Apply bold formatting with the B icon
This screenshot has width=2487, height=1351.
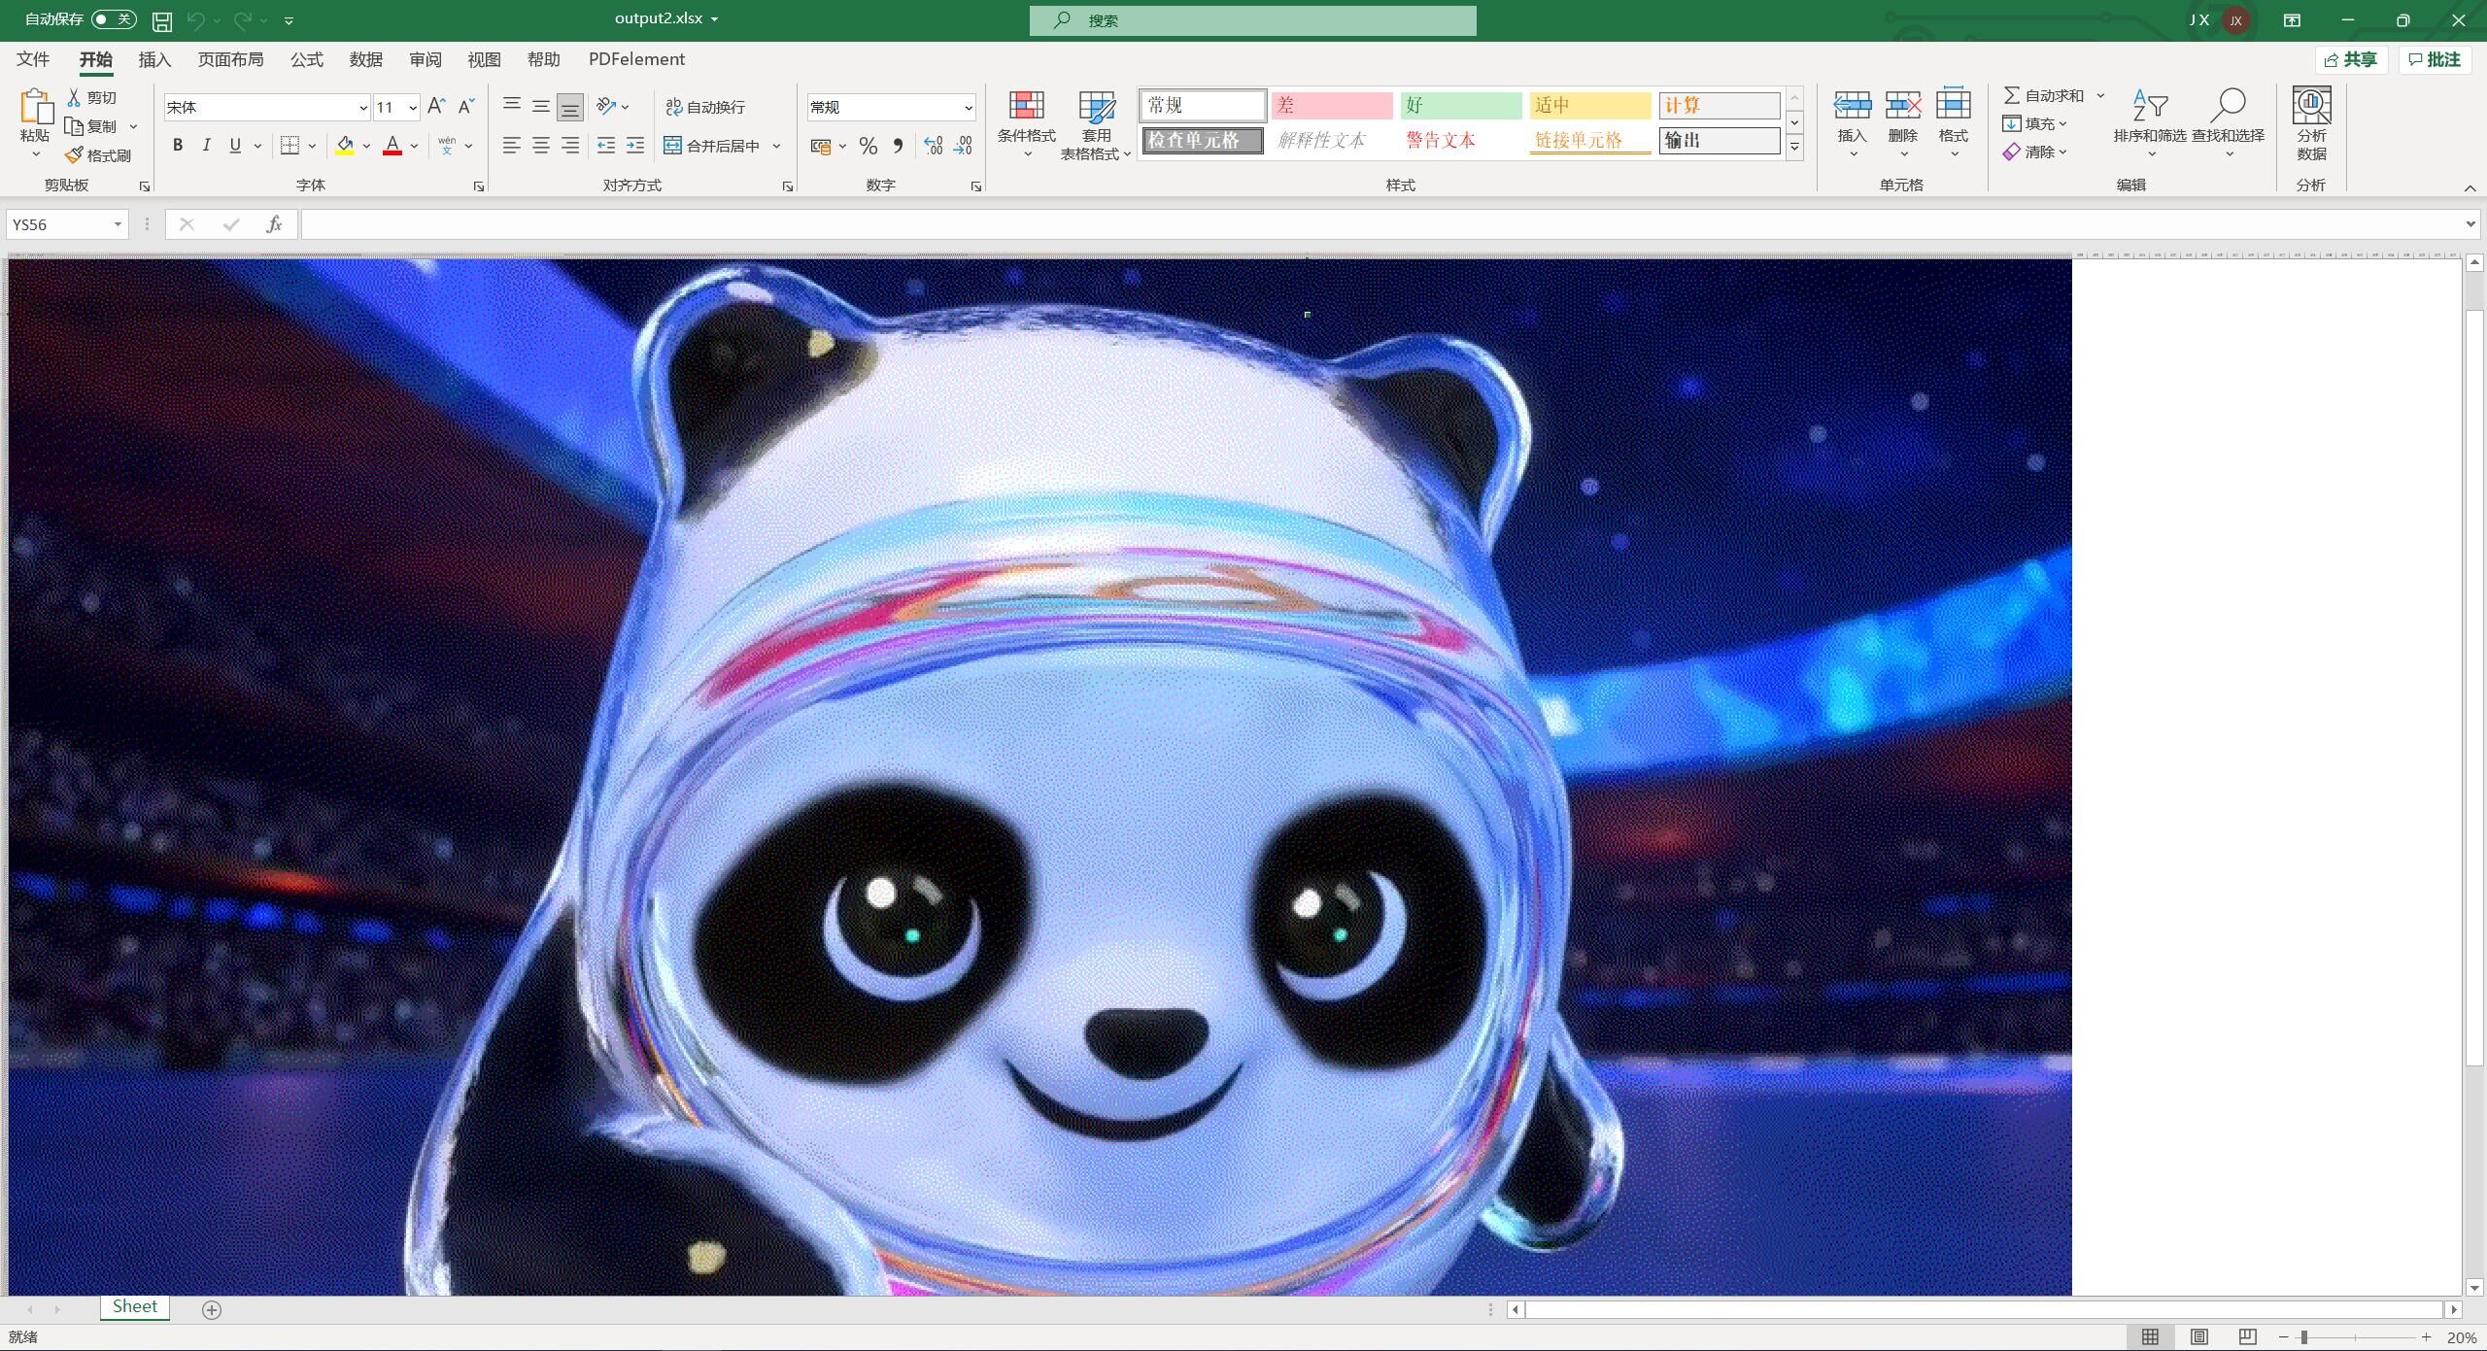[x=177, y=146]
